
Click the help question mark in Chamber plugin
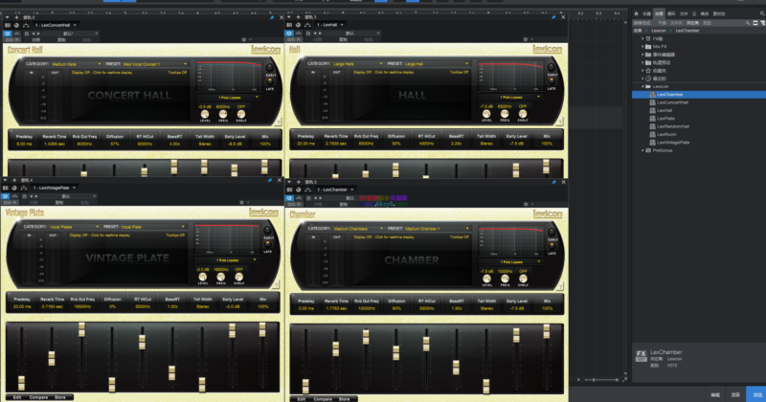pyautogui.click(x=560, y=286)
